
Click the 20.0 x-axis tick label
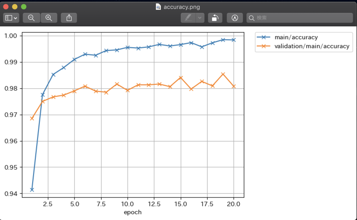(234, 204)
